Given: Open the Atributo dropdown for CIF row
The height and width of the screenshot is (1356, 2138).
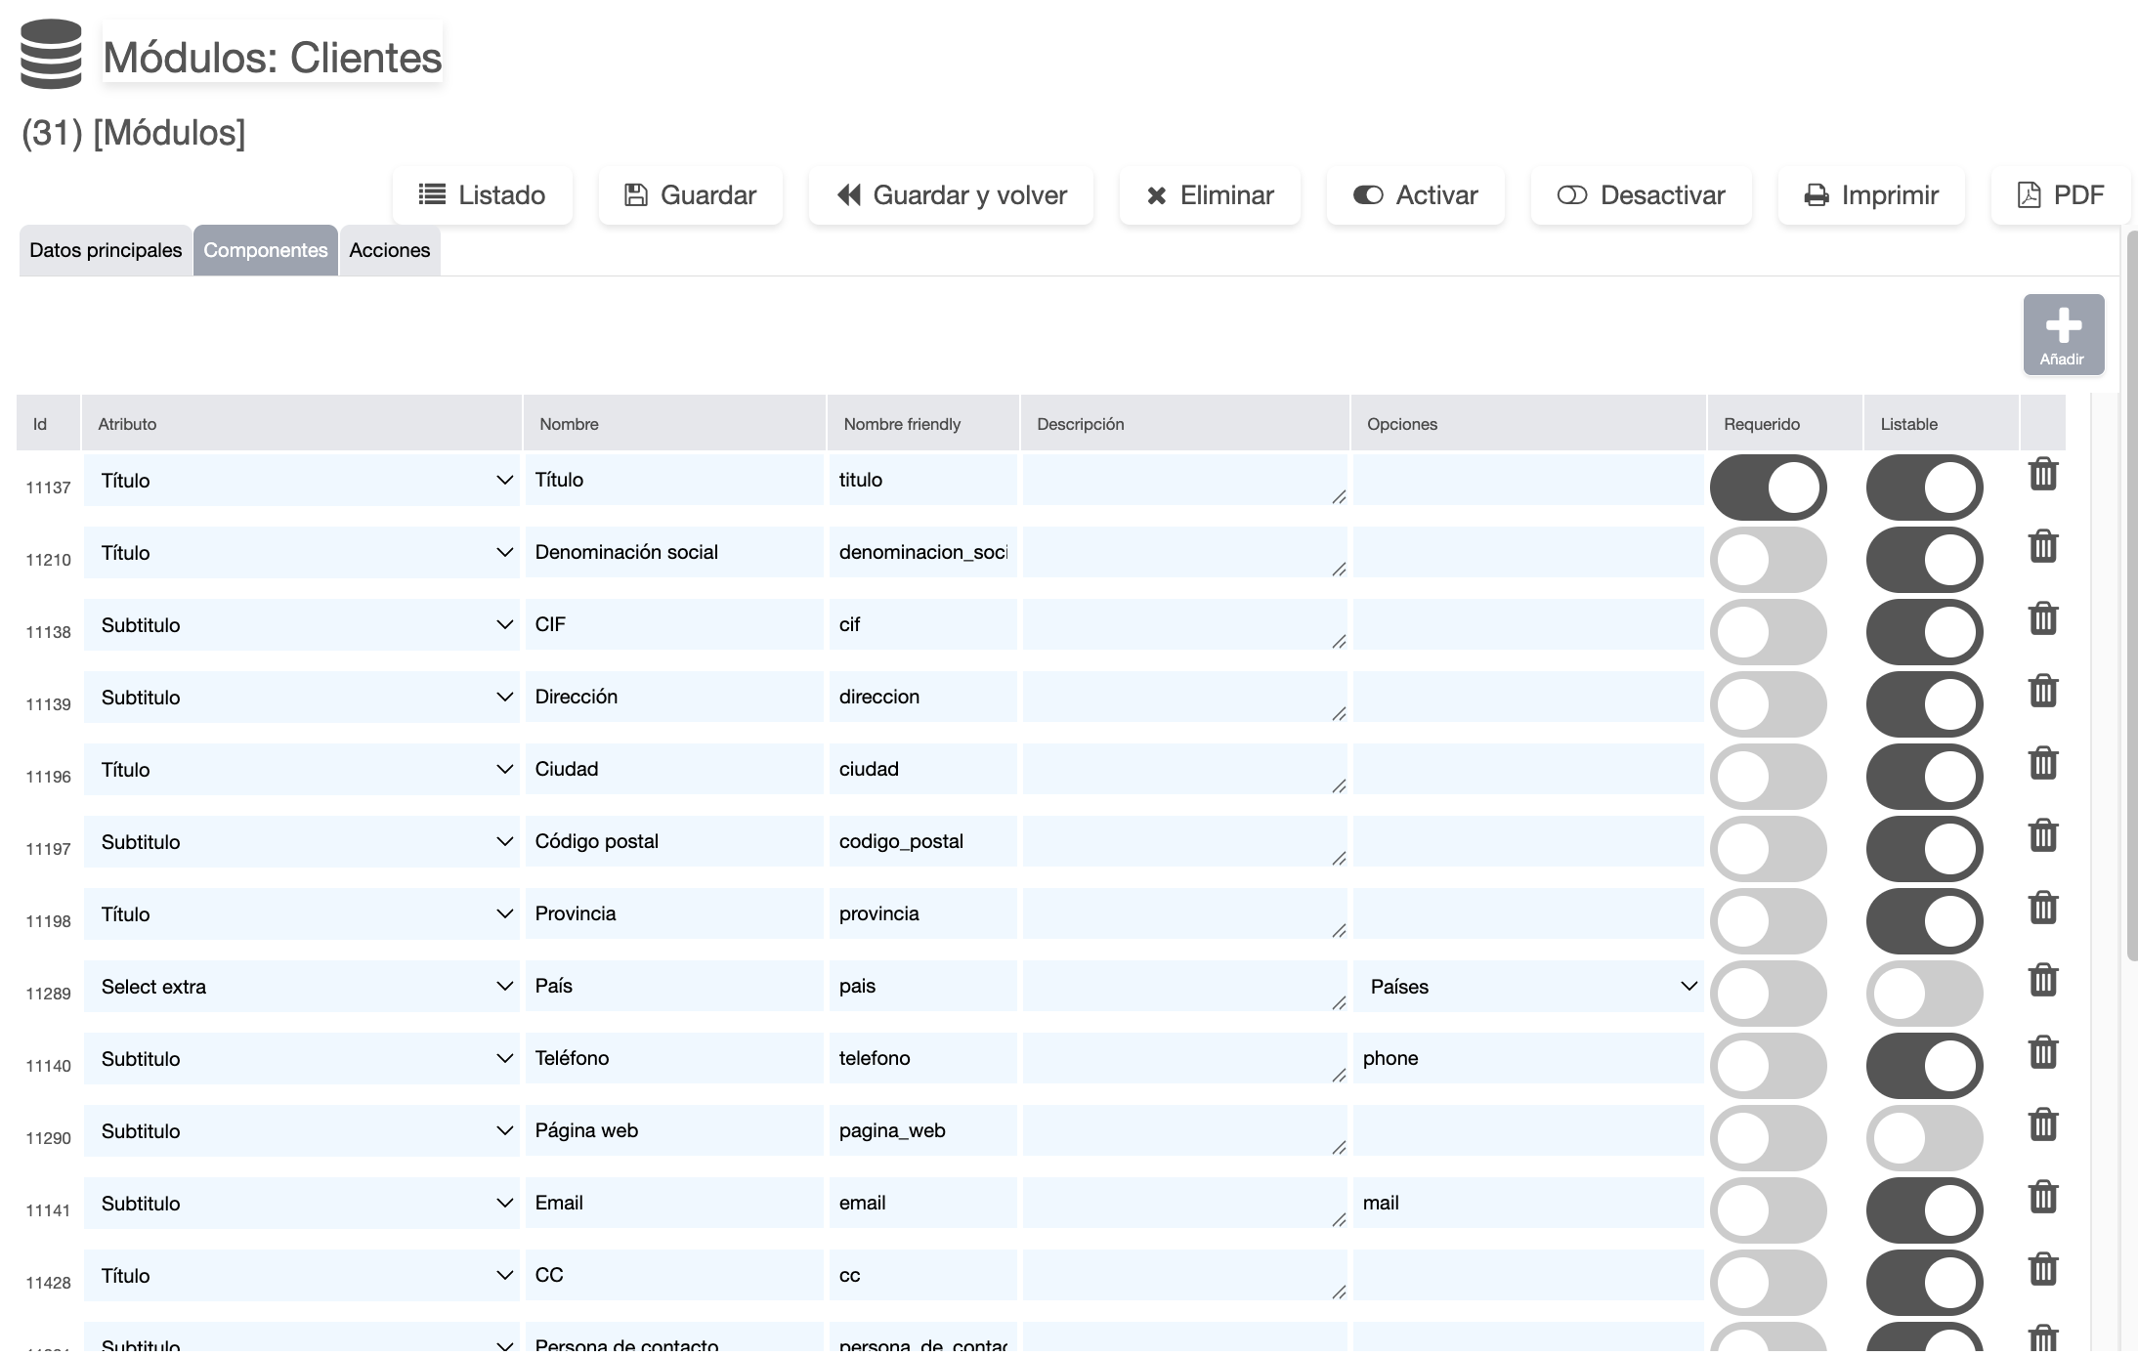Looking at the screenshot, I should click(301, 625).
